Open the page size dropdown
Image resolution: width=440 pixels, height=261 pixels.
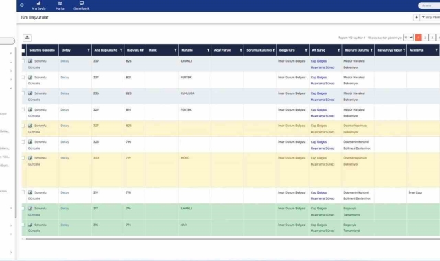[x=408, y=38]
